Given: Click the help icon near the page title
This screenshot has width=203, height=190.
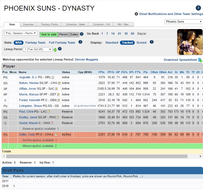Looking at the screenshot, I should 198,8.
